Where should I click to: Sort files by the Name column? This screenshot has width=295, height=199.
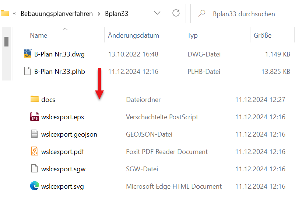39,36
